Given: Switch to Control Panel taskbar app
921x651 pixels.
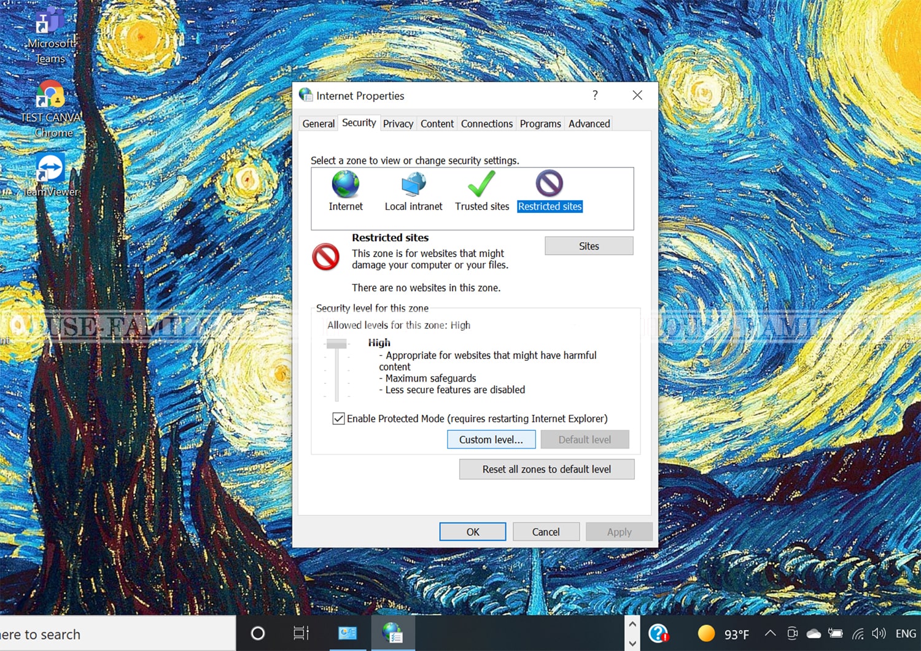Looking at the screenshot, I should tap(348, 633).
